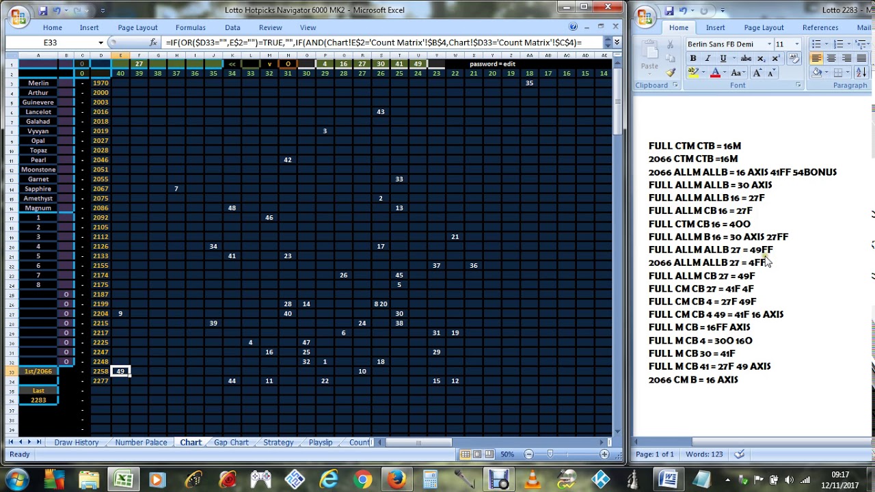Click Excel Name Box showing E33
Viewport: 875px width, 492px height.
51,42
